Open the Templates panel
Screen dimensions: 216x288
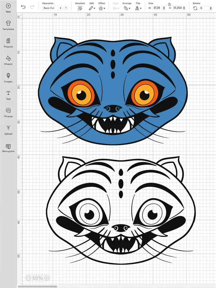point(8,25)
